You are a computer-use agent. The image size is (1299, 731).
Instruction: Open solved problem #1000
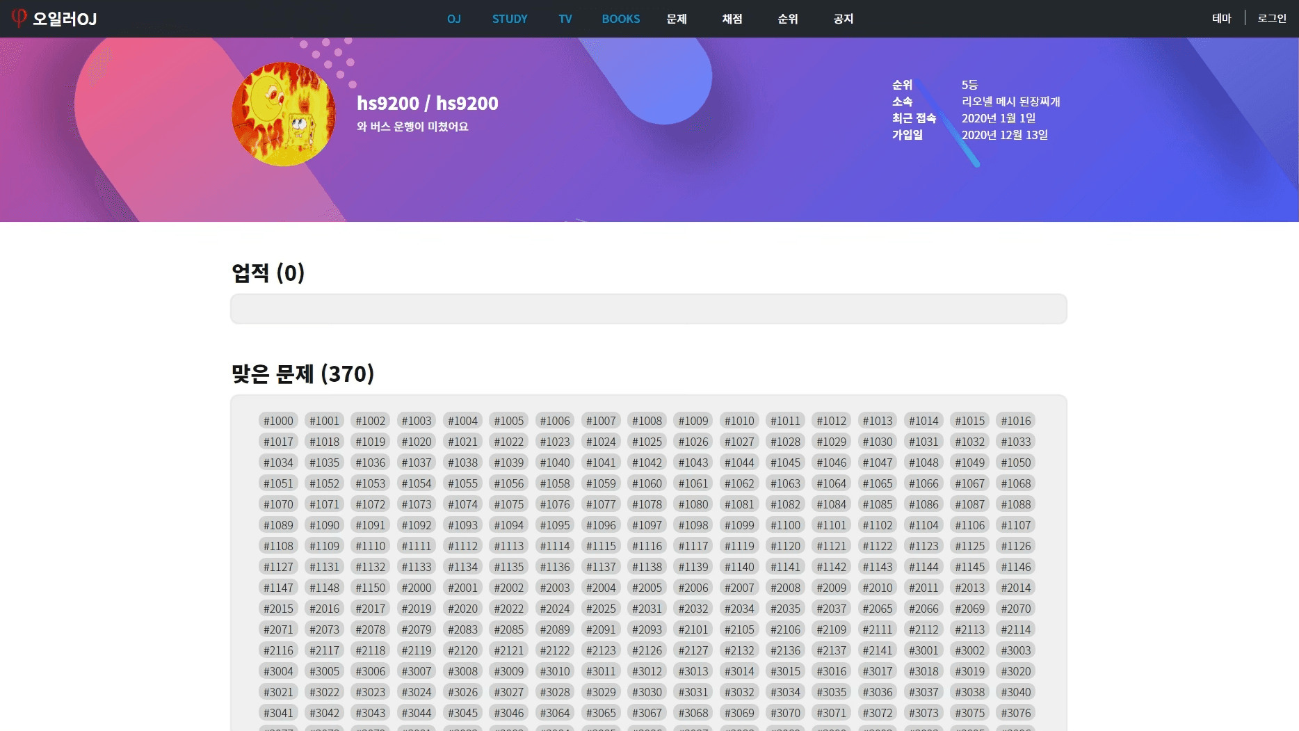pyautogui.click(x=278, y=421)
